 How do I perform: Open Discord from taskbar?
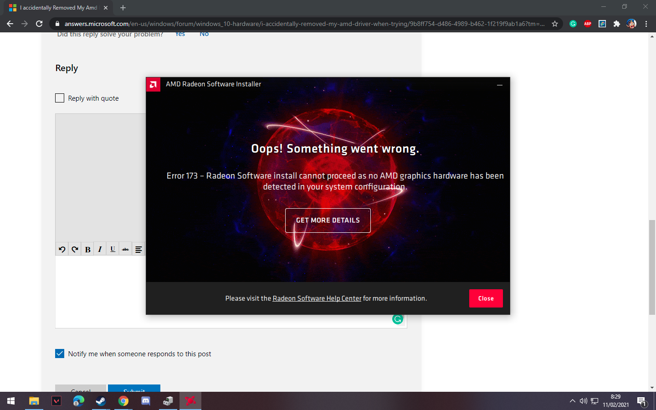146,401
